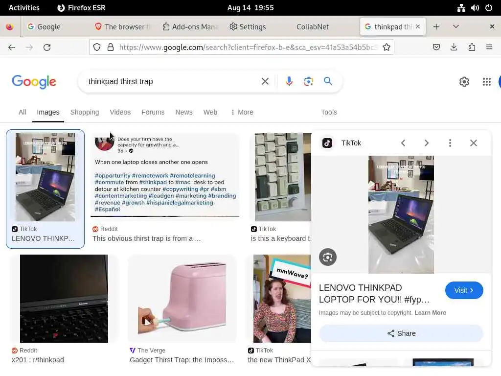The image size is (501, 376).
Task: Save page to Pocket
Action: click(x=436, y=47)
